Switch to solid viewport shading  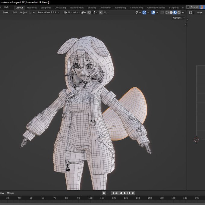(x=171, y=13)
